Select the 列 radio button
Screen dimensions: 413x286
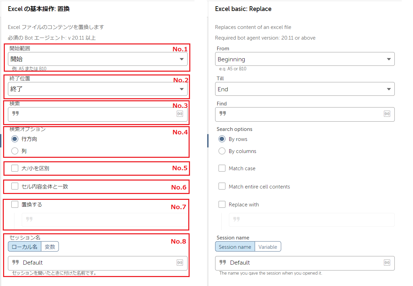point(15,151)
